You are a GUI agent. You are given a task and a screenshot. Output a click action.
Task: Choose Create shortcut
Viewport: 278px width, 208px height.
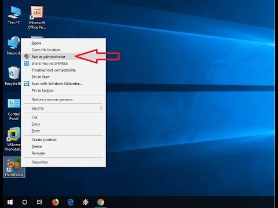click(x=63, y=140)
